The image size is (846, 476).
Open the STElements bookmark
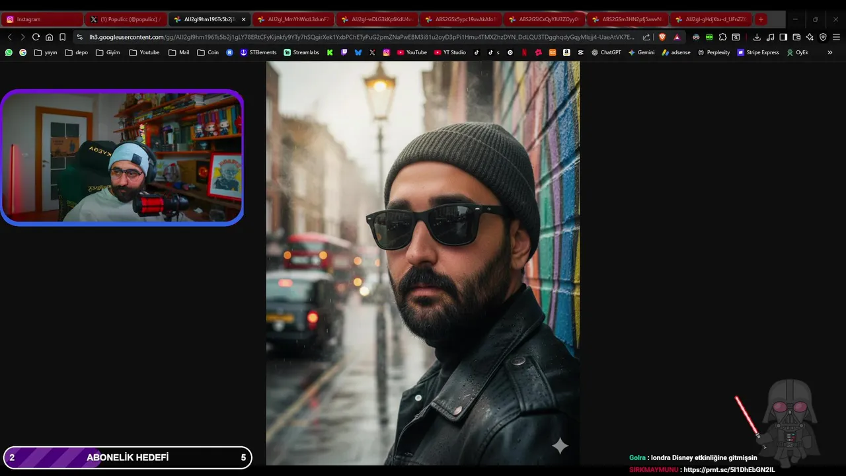click(x=258, y=52)
